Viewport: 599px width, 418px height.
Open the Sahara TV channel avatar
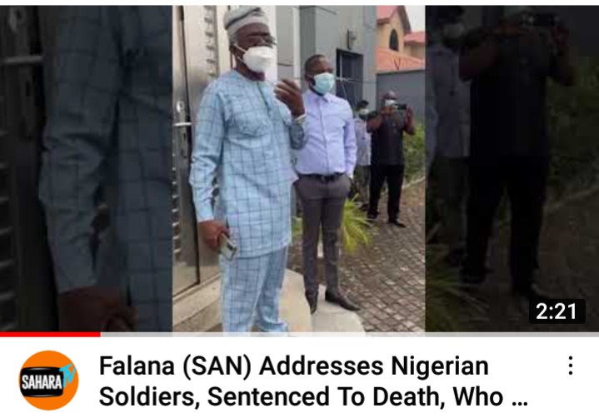(48, 380)
